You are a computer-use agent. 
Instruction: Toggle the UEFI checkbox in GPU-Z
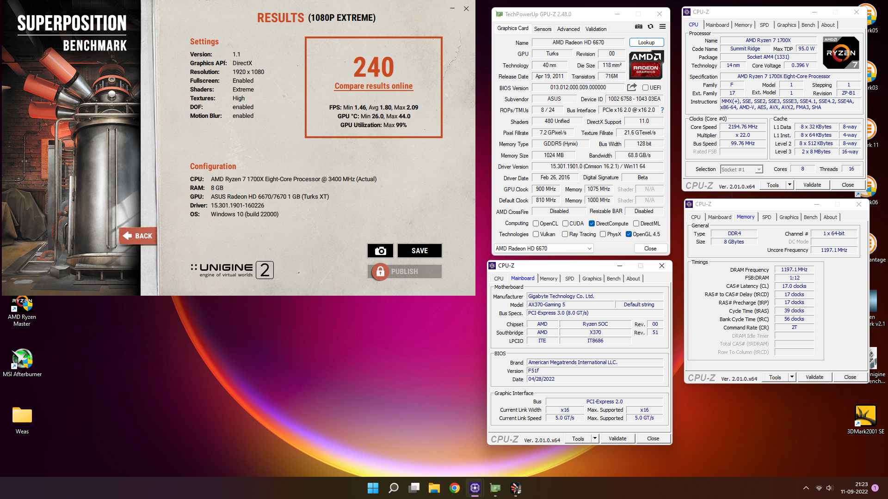[645, 87]
